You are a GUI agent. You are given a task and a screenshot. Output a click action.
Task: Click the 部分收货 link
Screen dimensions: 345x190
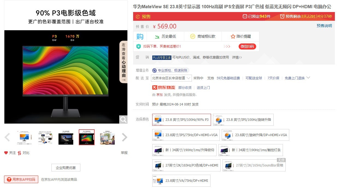click(185, 88)
